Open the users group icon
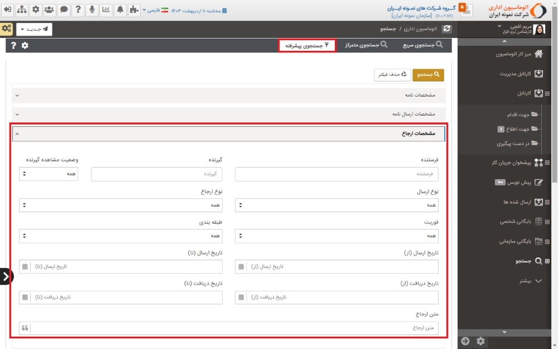Image resolution: width=558 pixels, height=349 pixels. tap(49, 9)
